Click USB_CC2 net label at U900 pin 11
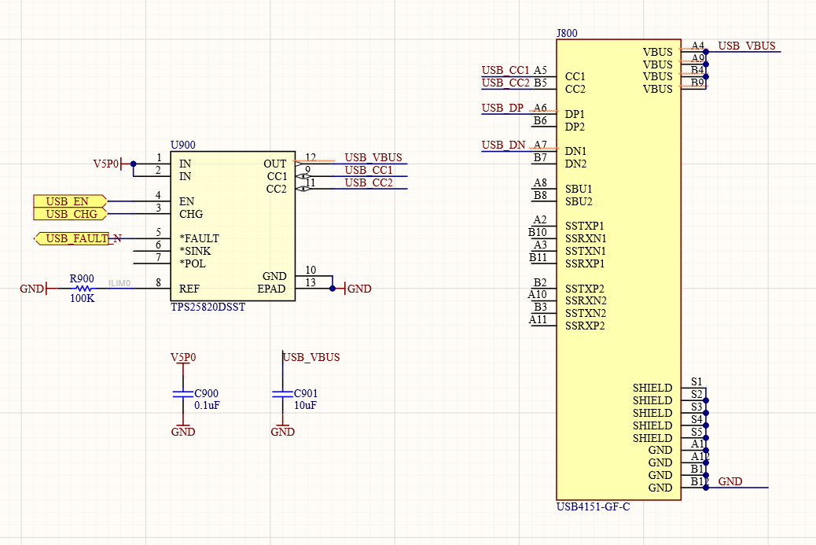Image resolution: width=816 pixels, height=545 pixels. coord(369,182)
